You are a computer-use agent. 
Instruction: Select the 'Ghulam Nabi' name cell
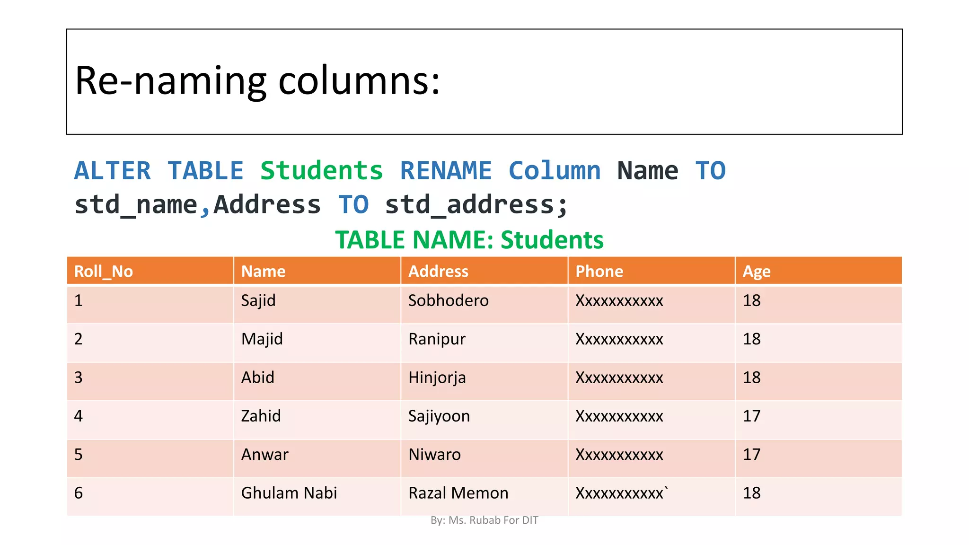(x=317, y=497)
